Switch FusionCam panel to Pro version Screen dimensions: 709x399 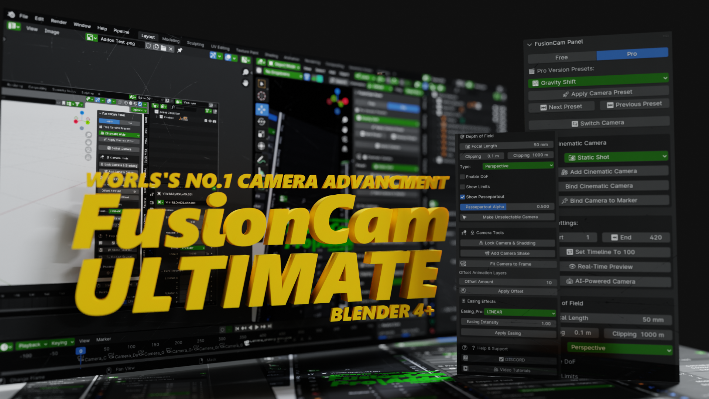click(x=632, y=54)
